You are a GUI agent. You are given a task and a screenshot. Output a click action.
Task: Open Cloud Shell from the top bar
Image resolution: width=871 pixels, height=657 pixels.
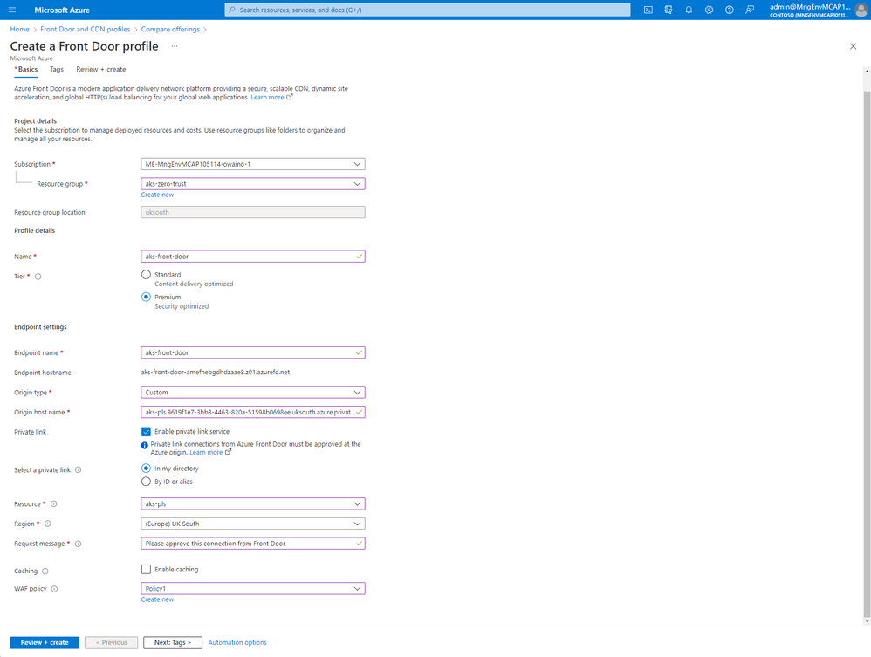648,10
